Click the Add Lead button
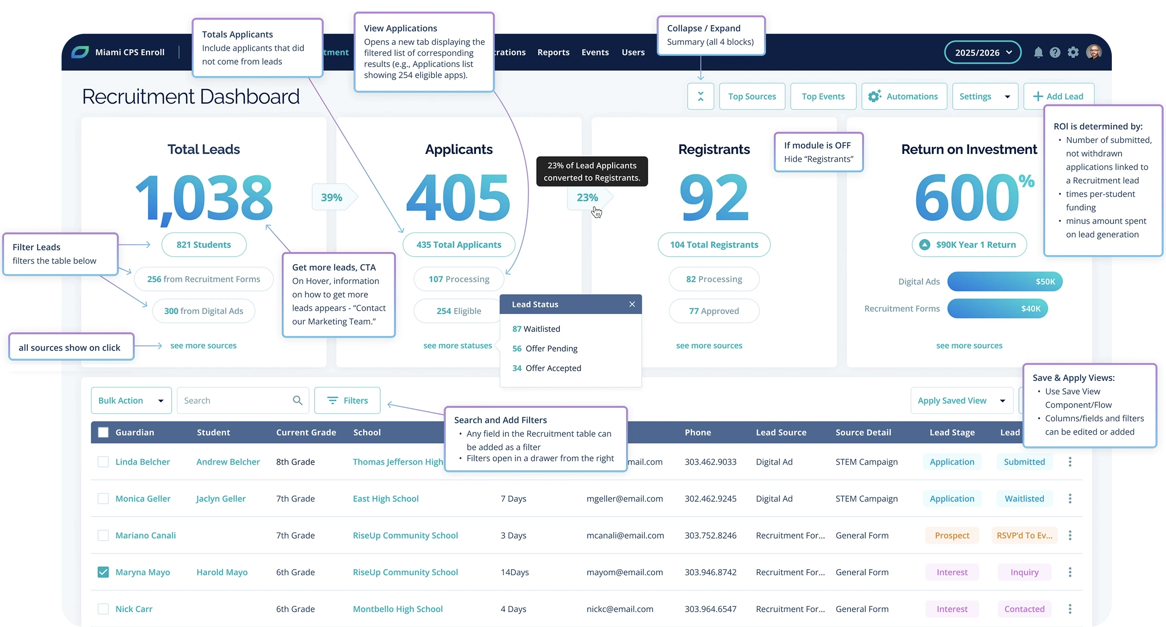The height and width of the screenshot is (627, 1166). coord(1059,96)
